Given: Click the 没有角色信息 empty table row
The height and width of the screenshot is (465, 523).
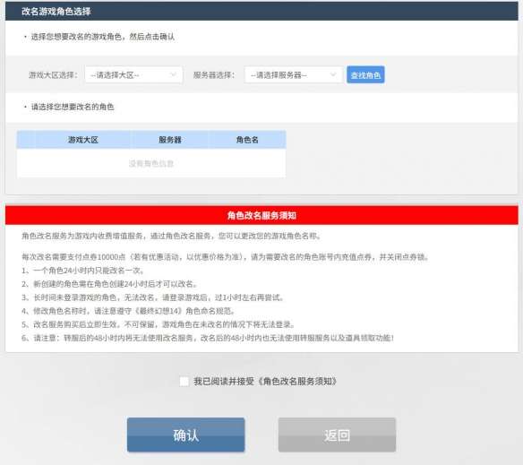Looking at the screenshot, I should [x=151, y=163].
